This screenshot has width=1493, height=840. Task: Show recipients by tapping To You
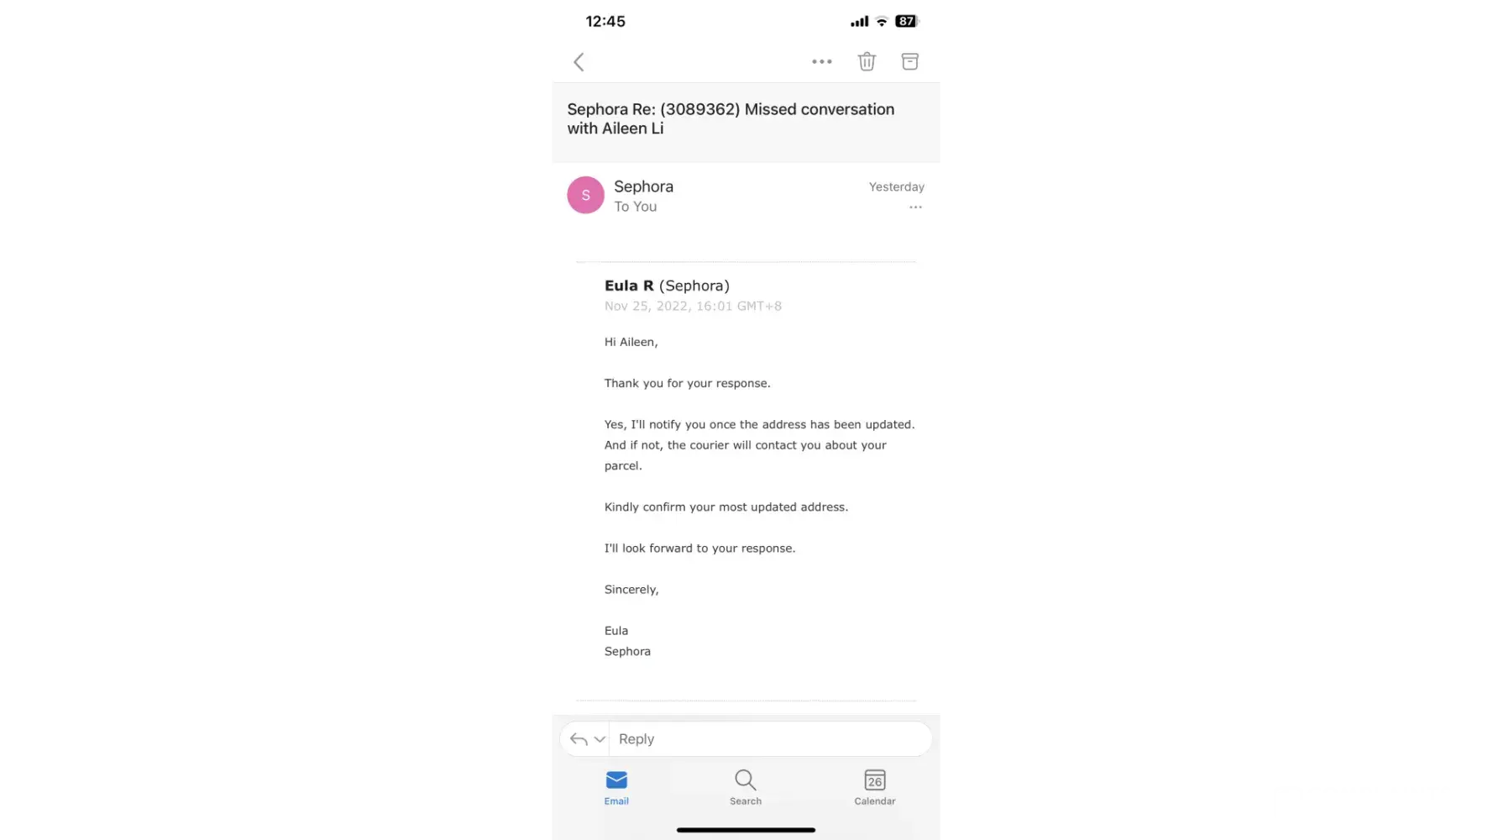(635, 207)
